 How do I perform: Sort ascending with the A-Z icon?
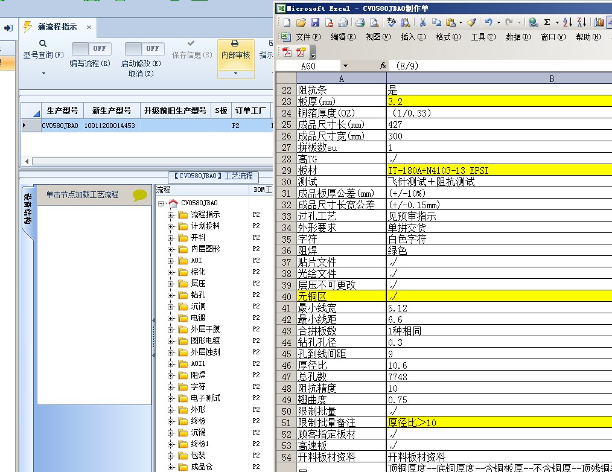[x=567, y=22]
